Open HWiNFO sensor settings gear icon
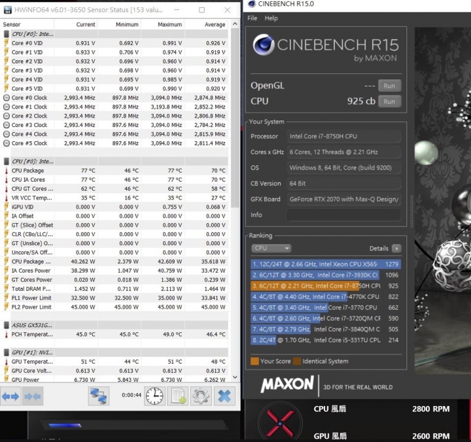471x442 pixels. click(x=201, y=396)
